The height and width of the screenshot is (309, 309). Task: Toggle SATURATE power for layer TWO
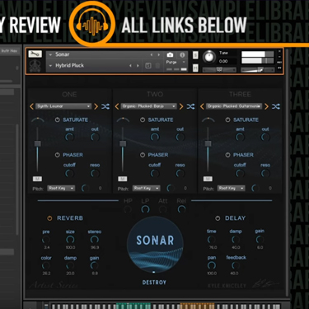(143, 119)
